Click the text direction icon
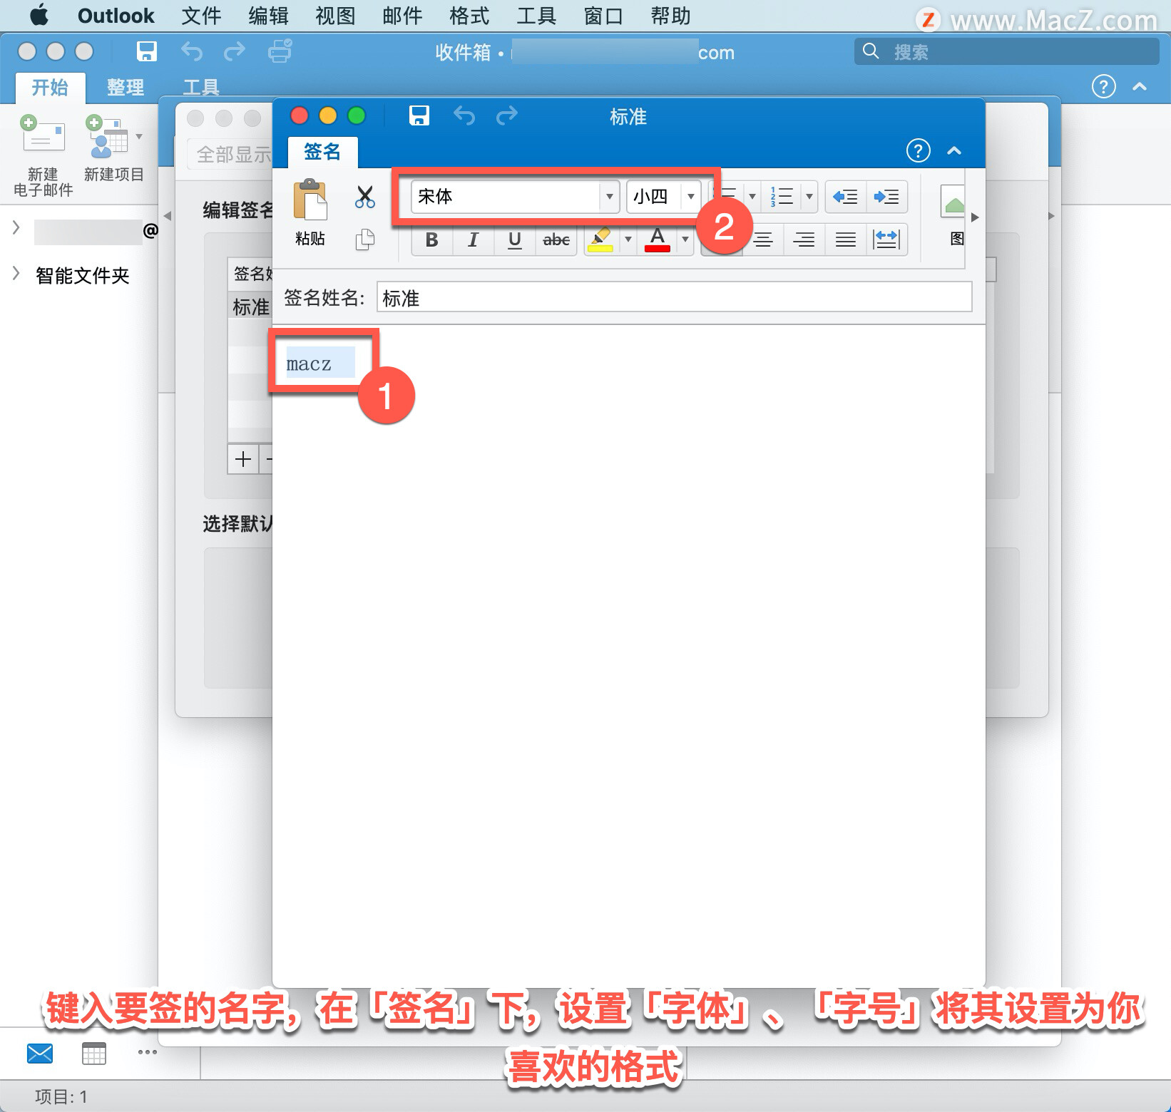1171x1112 pixels. coord(886,240)
